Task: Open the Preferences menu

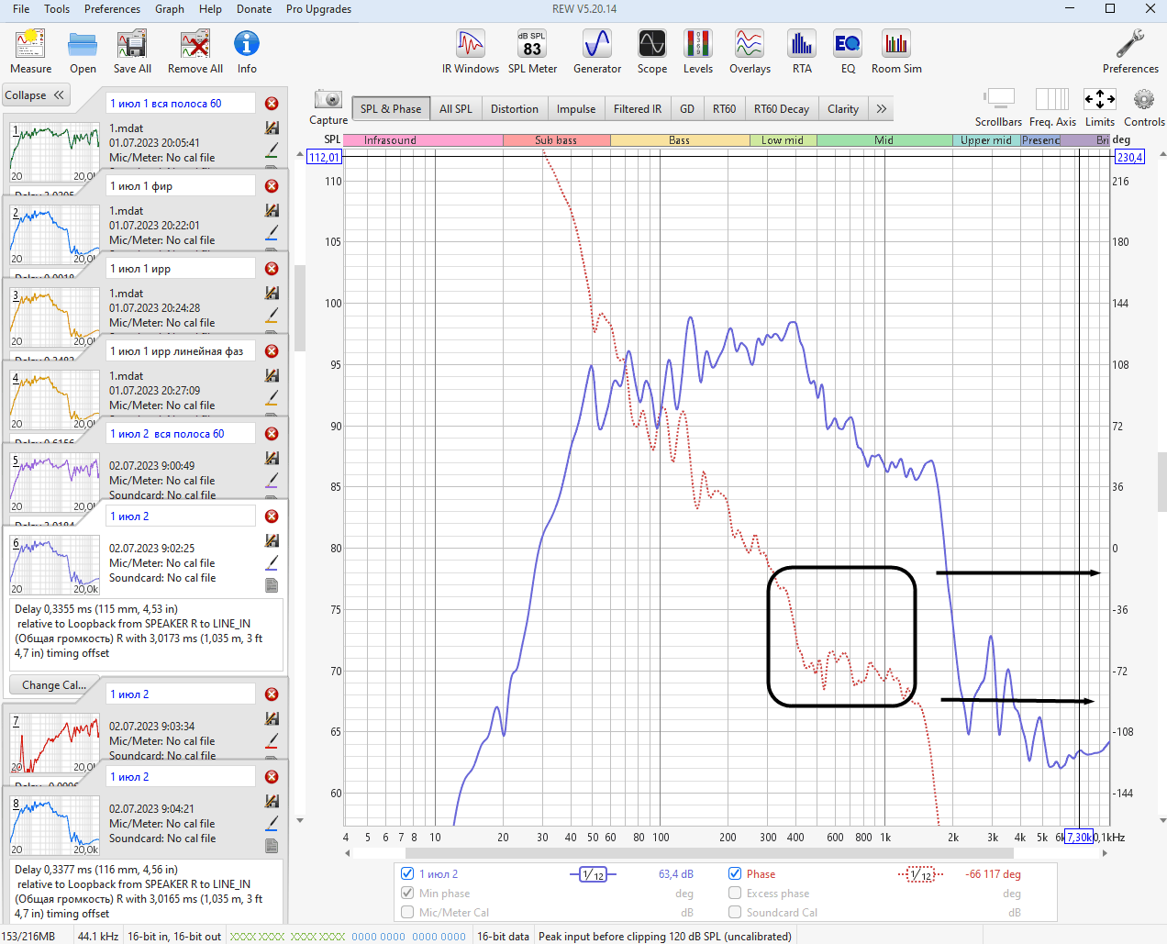Action: pyautogui.click(x=112, y=9)
